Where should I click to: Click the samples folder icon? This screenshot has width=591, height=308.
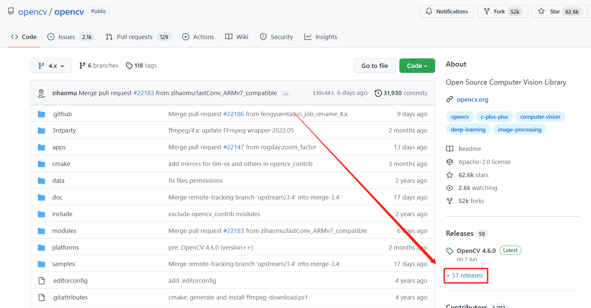coord(41,264)
